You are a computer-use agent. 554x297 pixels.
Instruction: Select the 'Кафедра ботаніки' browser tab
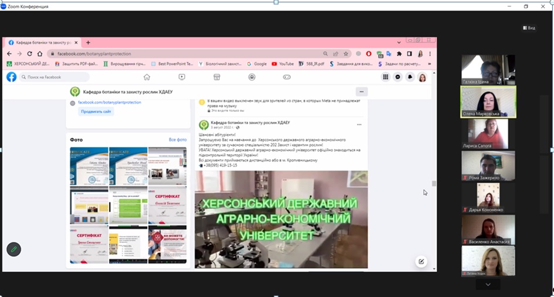click(x=41, y=43)
